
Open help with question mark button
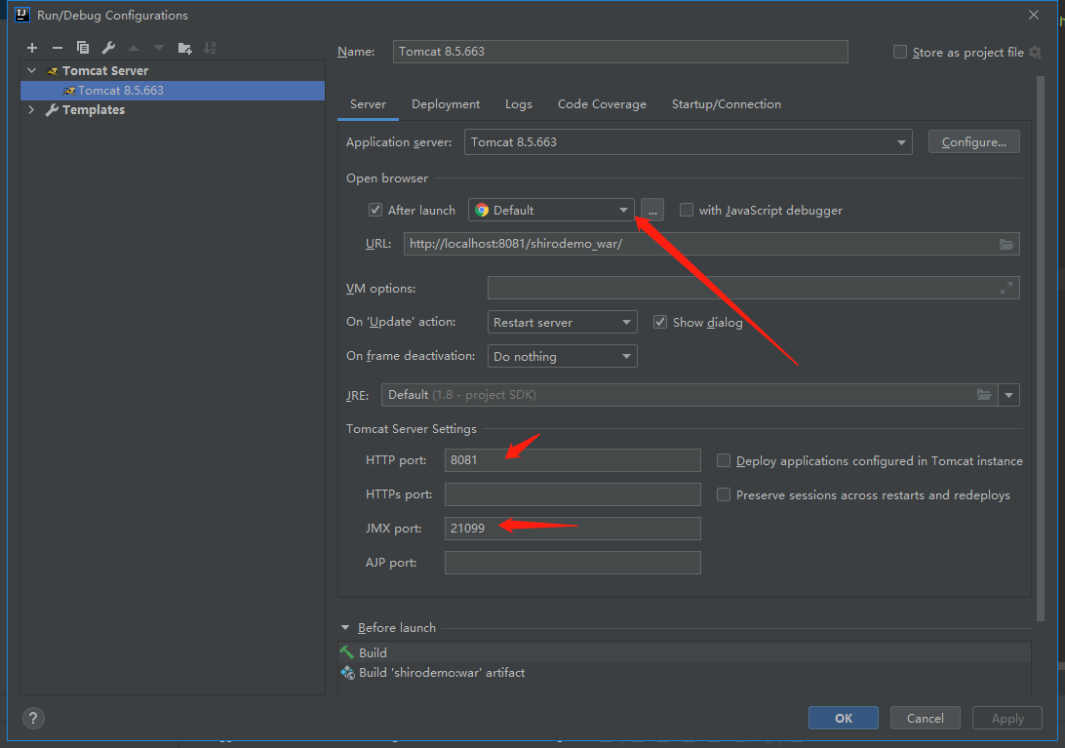pyautogui.click(x=33, y=718)
